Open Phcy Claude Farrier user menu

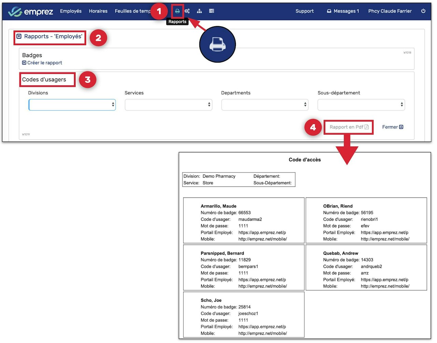[390, 11]
